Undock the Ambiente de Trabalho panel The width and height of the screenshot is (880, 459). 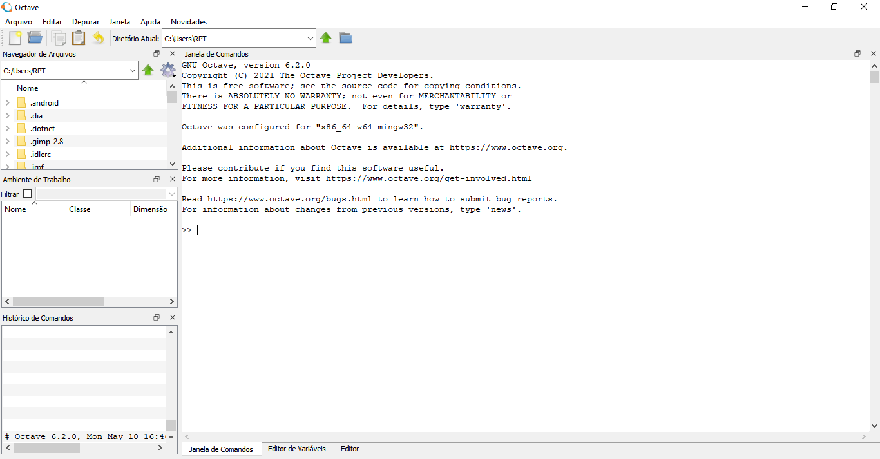pos(157,179)
